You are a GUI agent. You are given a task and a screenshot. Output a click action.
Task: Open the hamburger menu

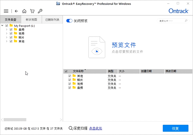click(x=6, y=11)
